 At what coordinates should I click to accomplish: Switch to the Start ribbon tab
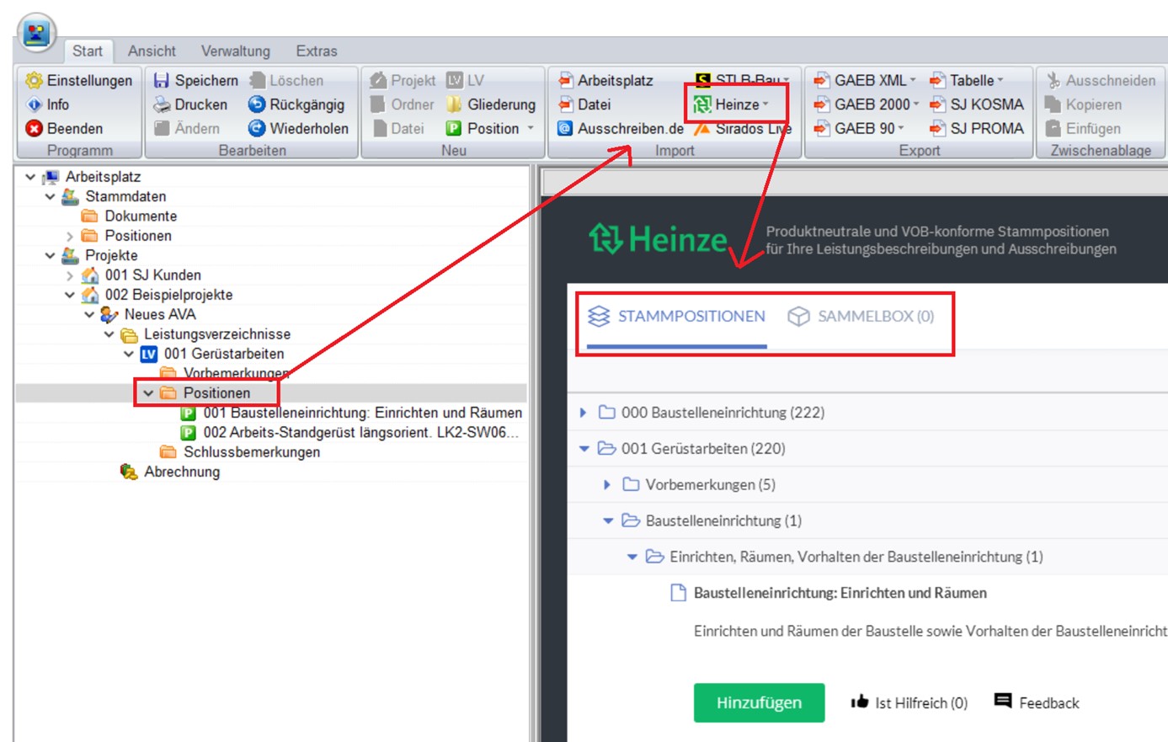pos(88,51)
